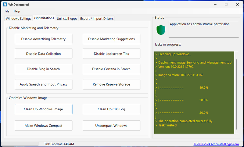Disable Bing in Search

tap(43, 69)
